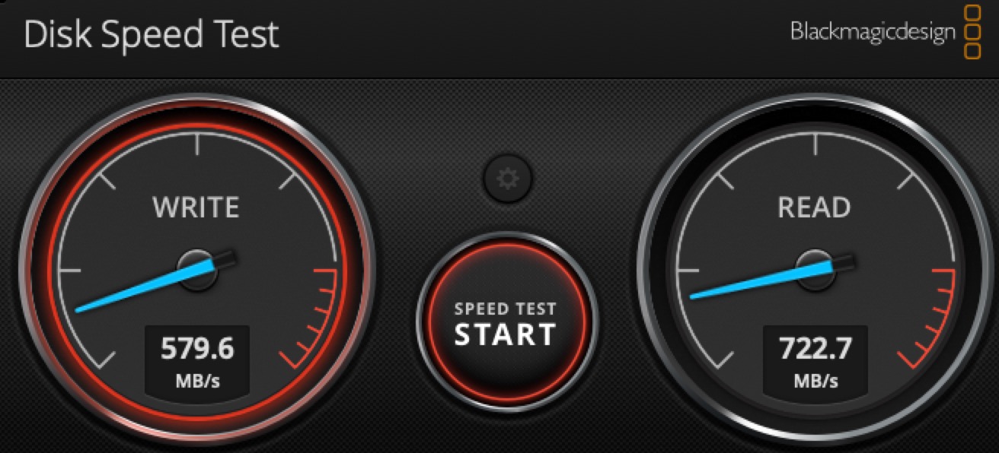Select the WRITE gauge label

[196, 207]
